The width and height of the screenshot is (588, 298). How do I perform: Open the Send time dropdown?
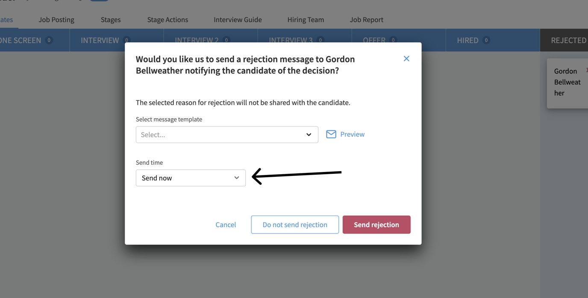pos(191,178)
